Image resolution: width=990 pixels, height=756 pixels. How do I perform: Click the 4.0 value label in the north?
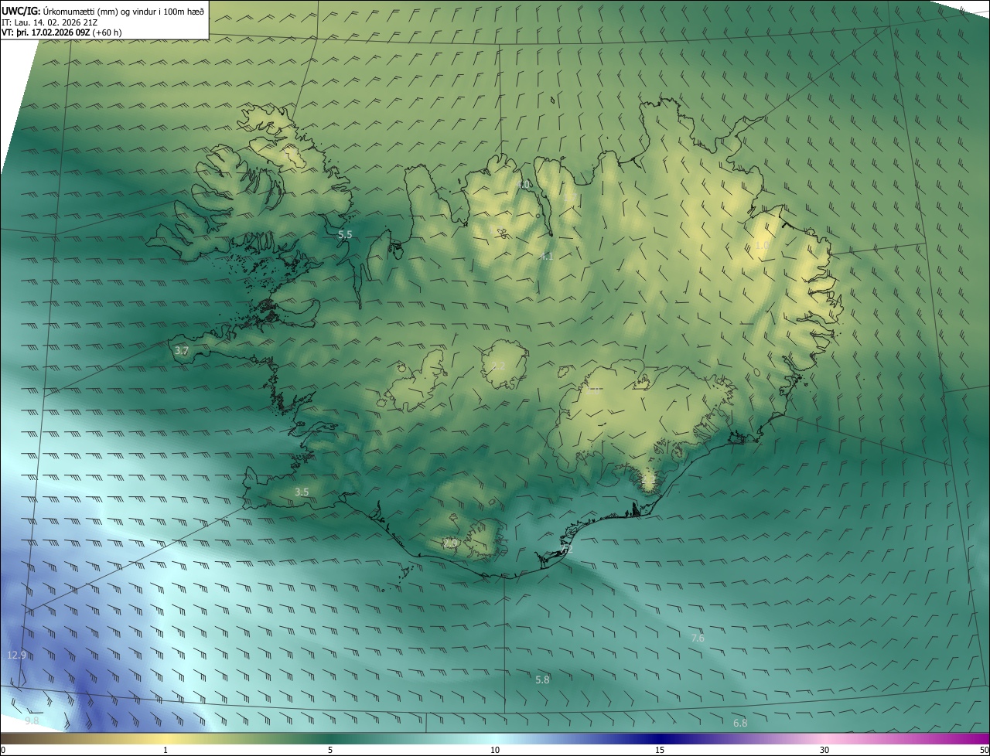524,185
